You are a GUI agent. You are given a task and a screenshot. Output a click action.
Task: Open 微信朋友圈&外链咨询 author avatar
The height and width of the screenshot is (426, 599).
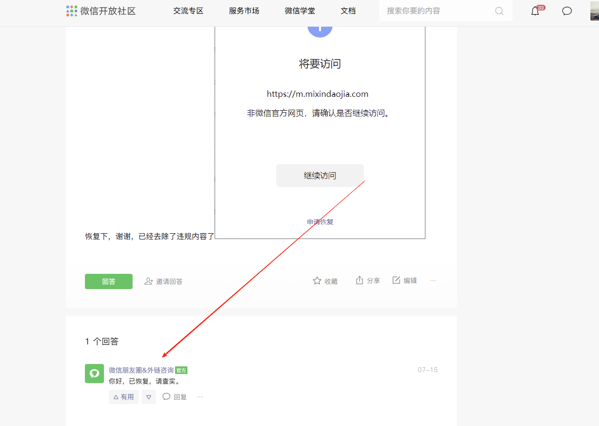(94, 374)
